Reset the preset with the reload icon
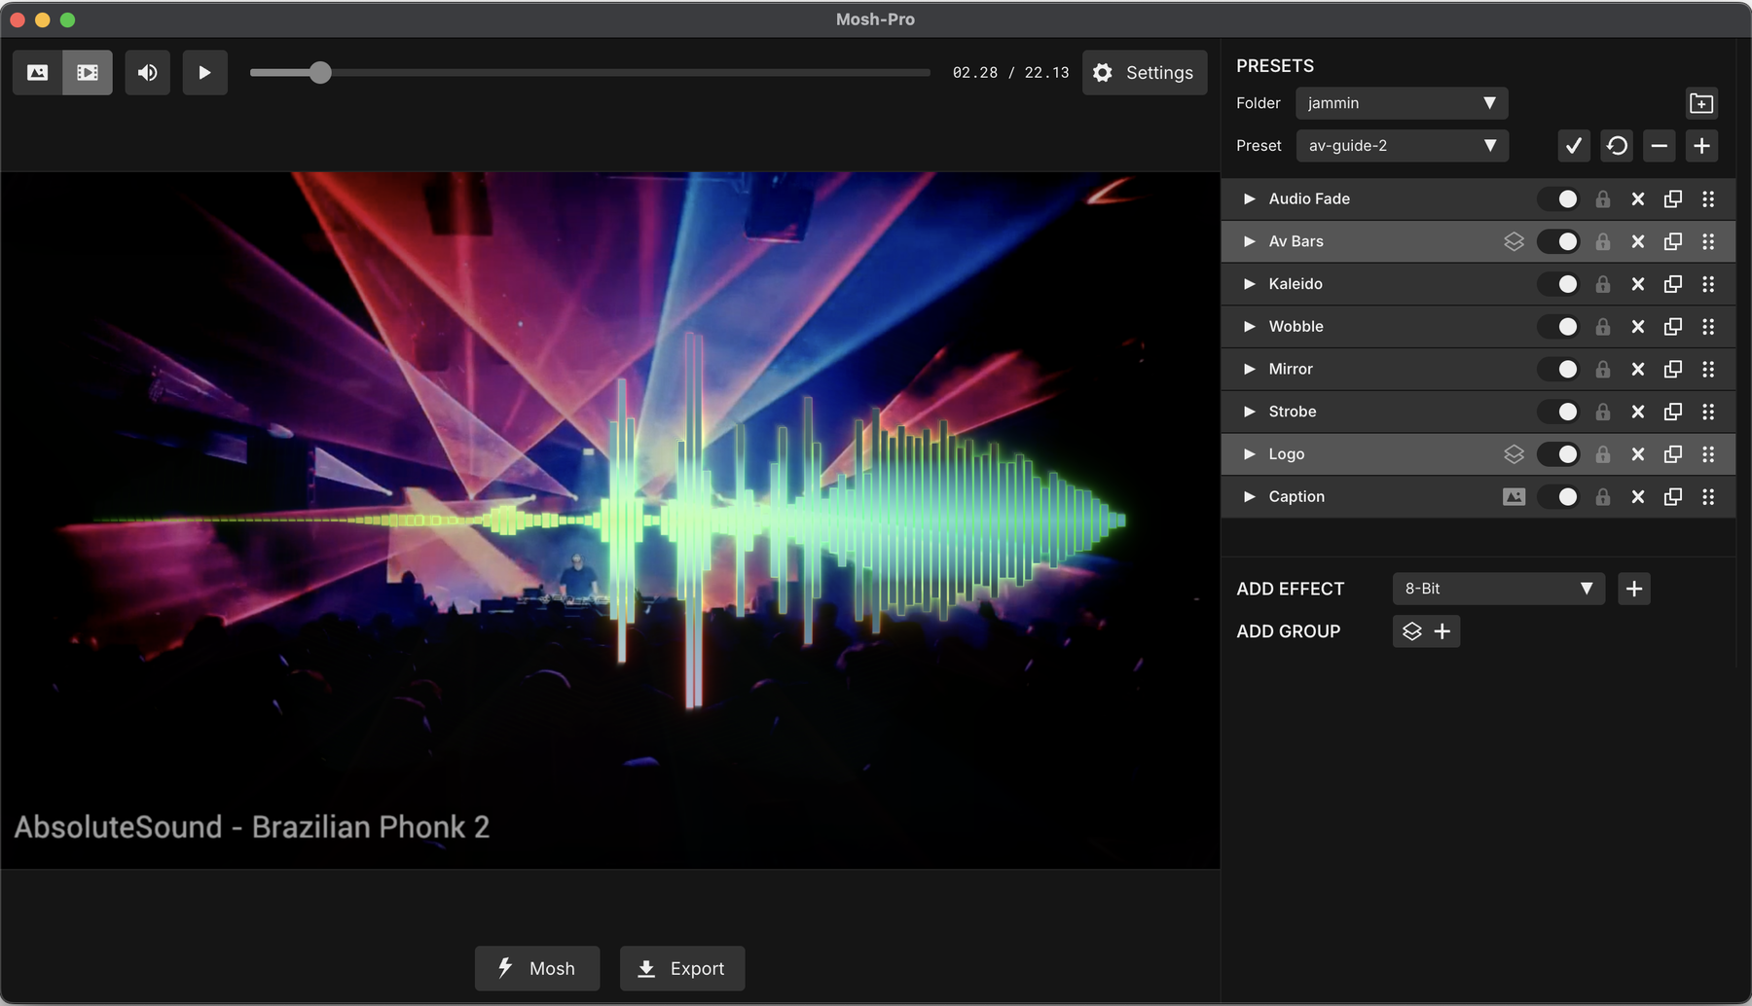This screenshot has height=1006, width=1752. click(x=1617, y=146)
